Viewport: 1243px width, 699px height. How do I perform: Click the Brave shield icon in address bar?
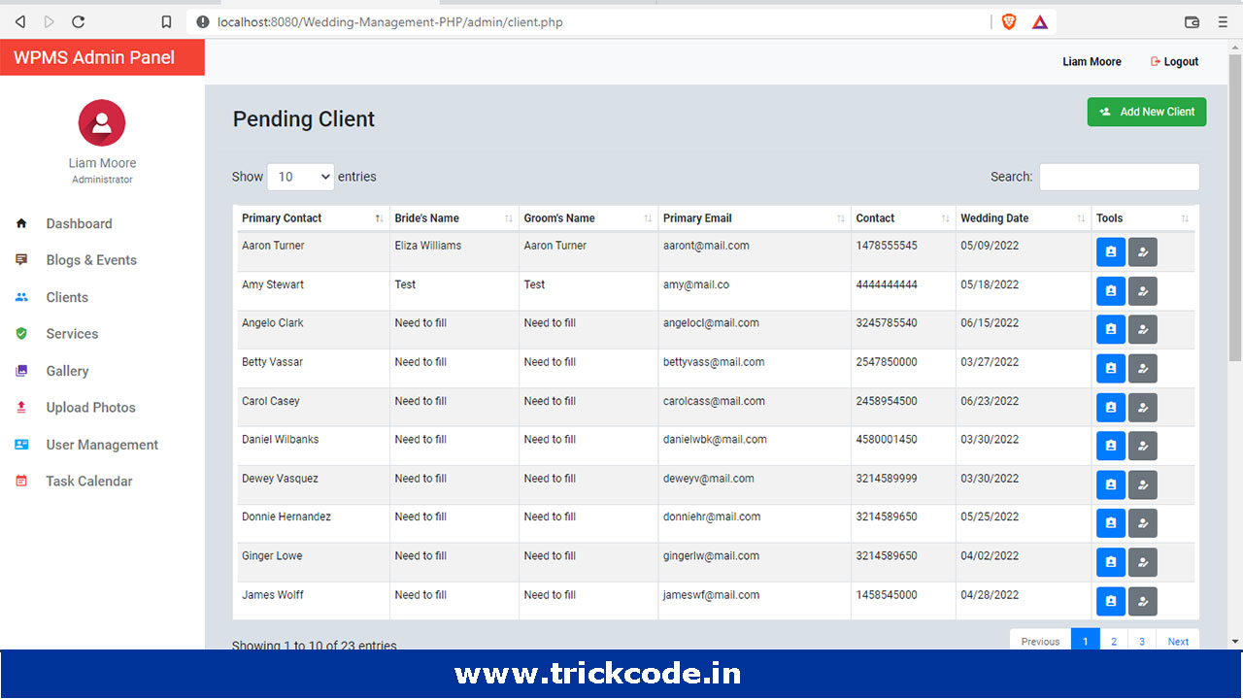click(x=1008, y=20)
